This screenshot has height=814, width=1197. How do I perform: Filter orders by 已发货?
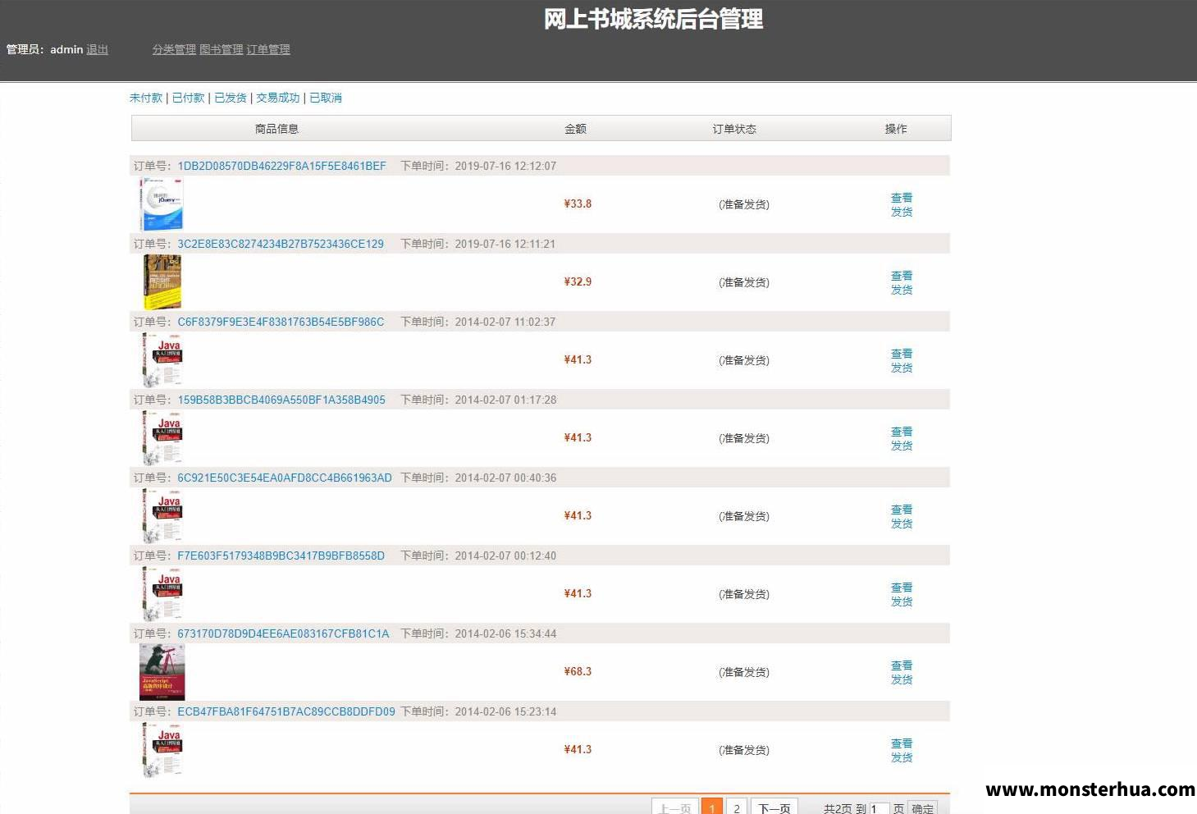(x=231, y=98)
